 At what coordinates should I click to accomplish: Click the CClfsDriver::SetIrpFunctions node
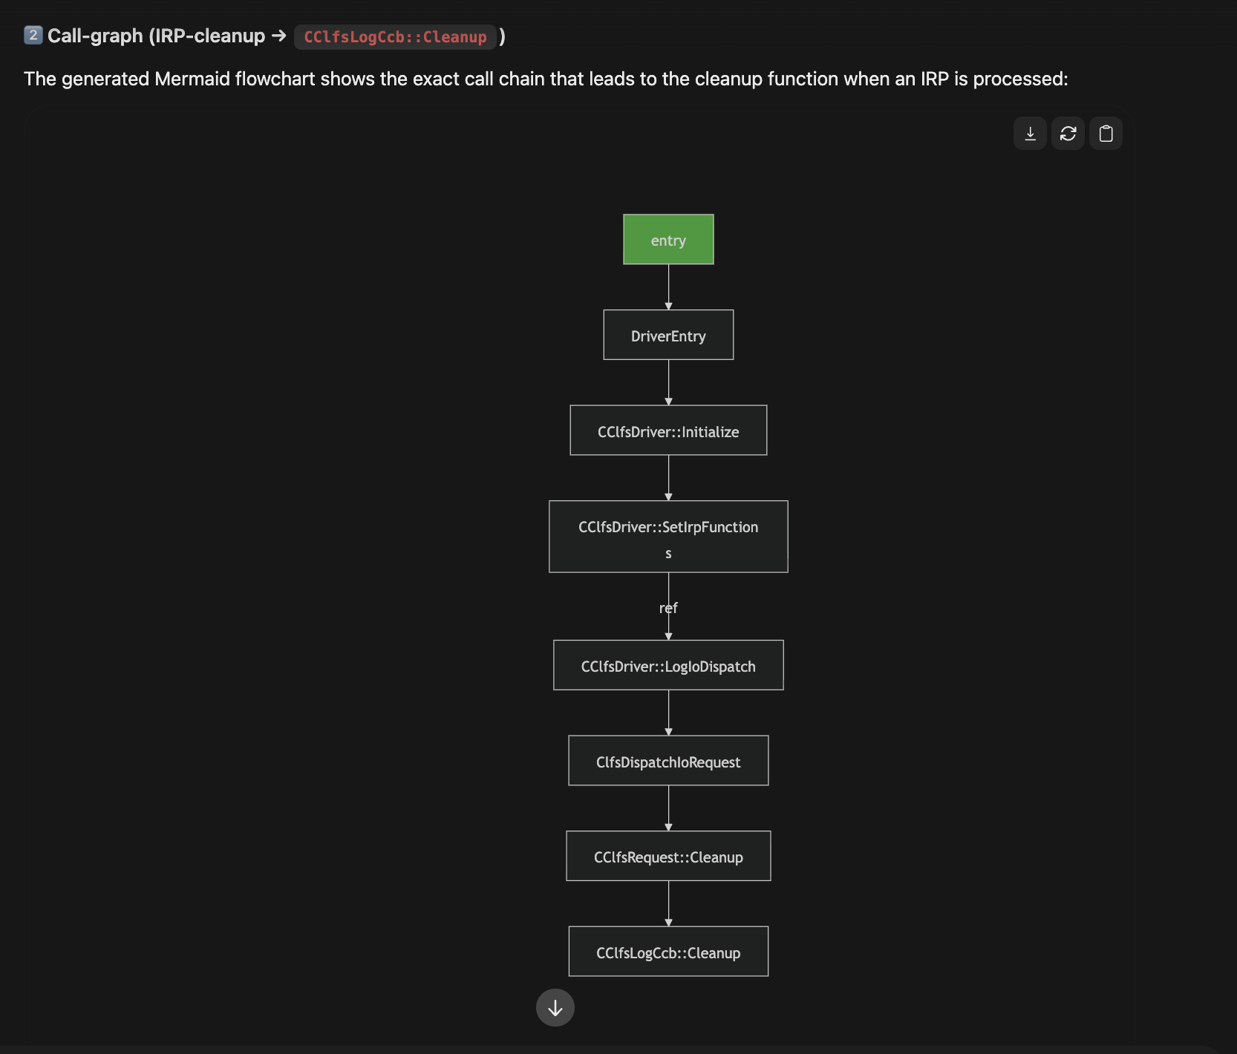(668, 537)
